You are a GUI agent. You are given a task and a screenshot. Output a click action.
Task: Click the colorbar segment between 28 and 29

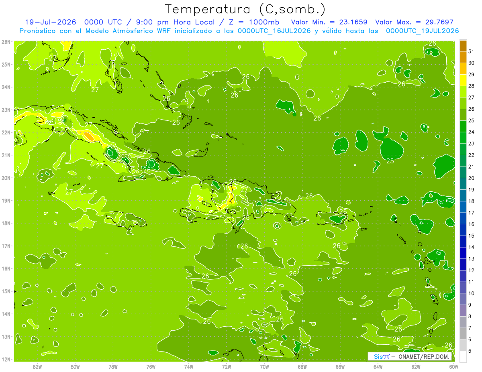pos(463,80)
